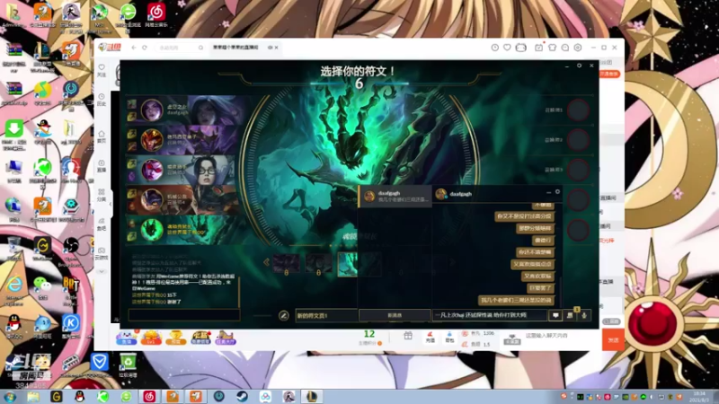The height and width of the screenshot is (404, 719).
Task: Open the settings gear icon in Douyu top bar
Action: (578, 48)
